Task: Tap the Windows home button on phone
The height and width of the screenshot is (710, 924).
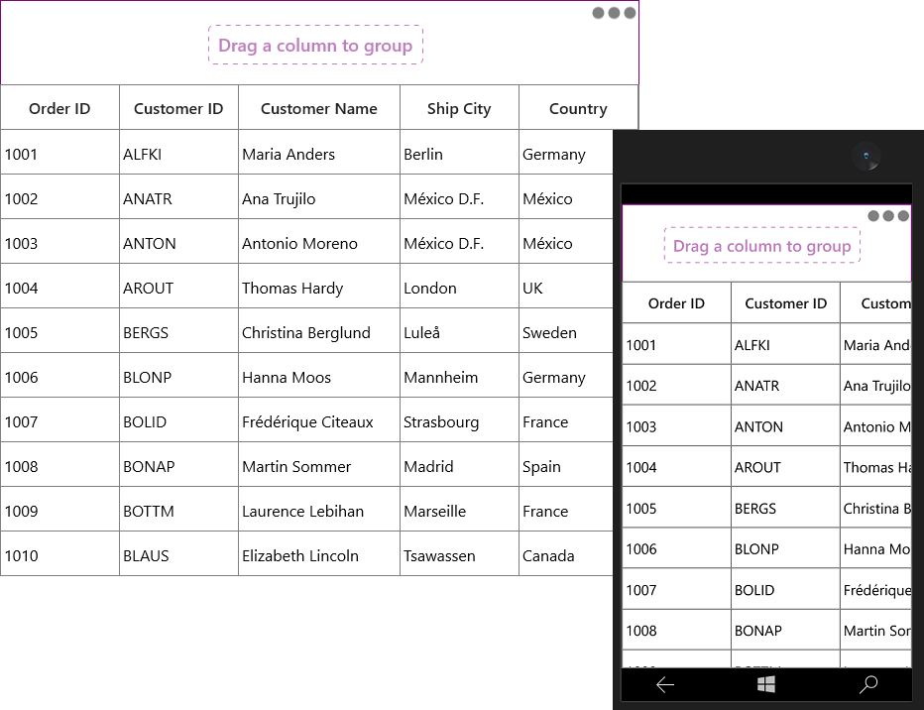Action: (765, 684)
